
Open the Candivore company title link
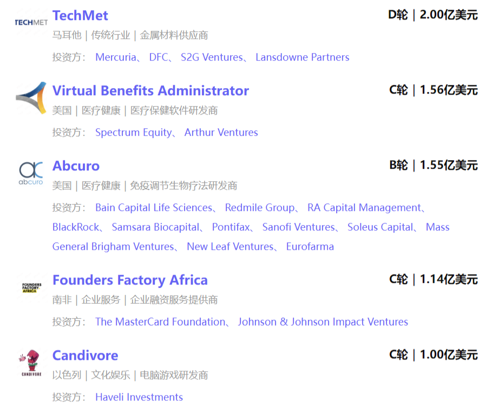[86, 355]
